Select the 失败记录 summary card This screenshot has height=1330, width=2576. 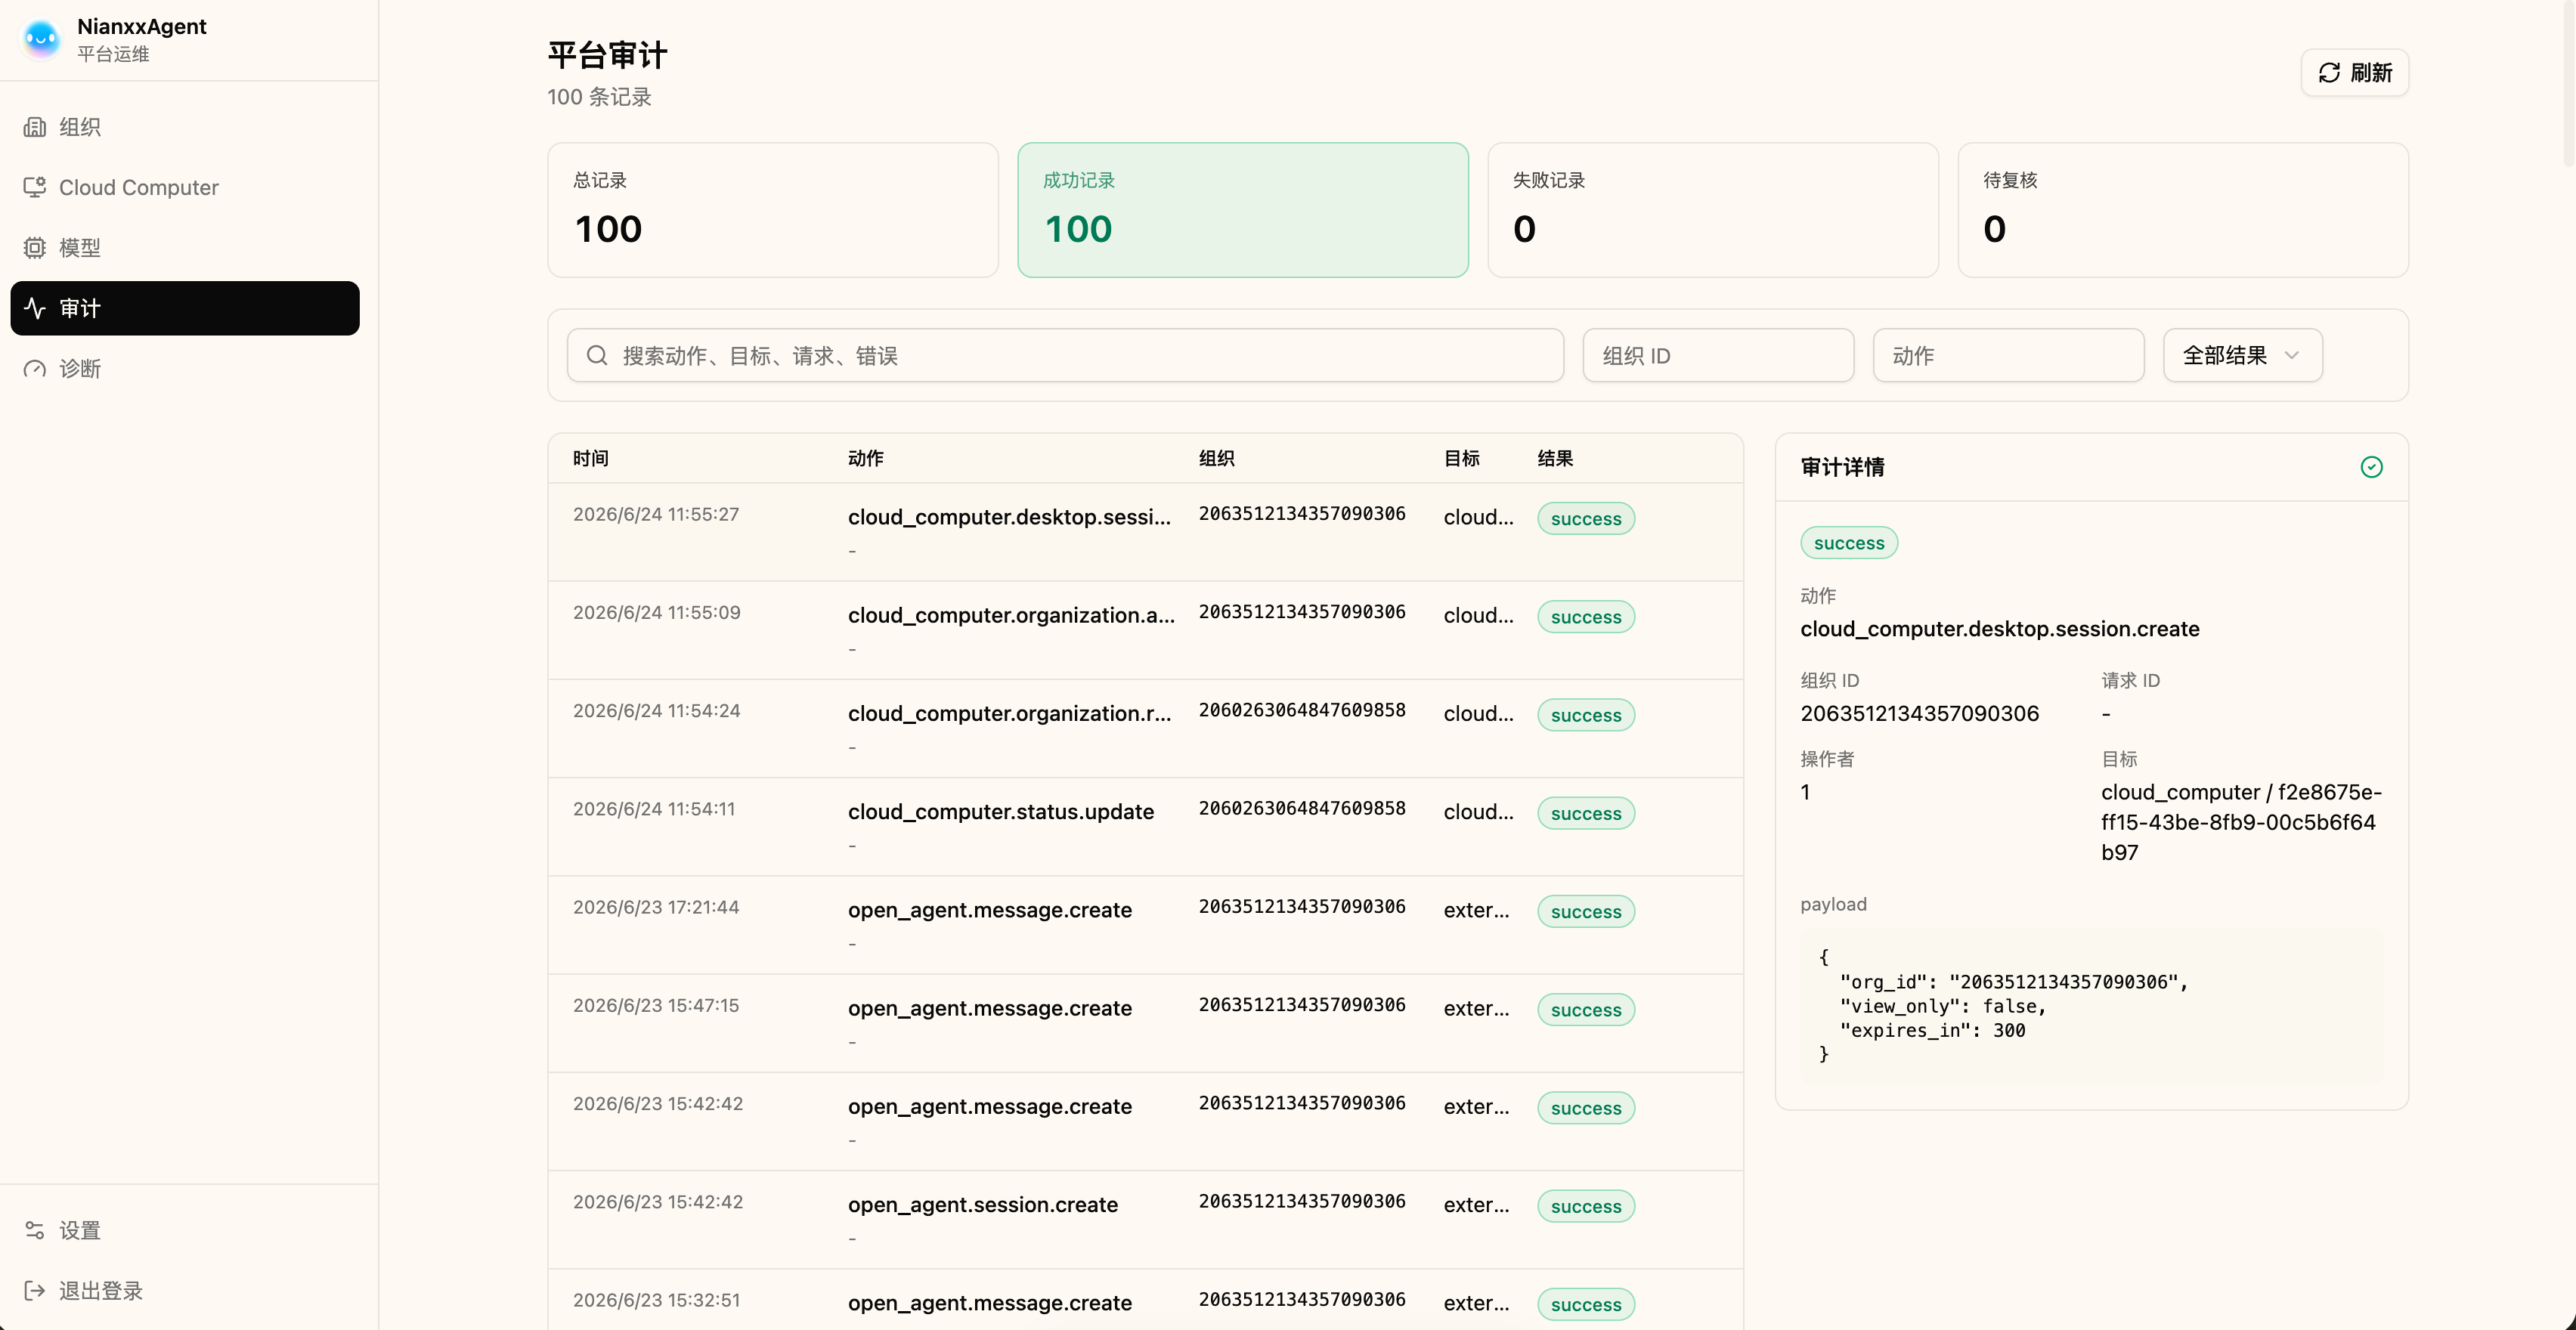click(1713, 210)
